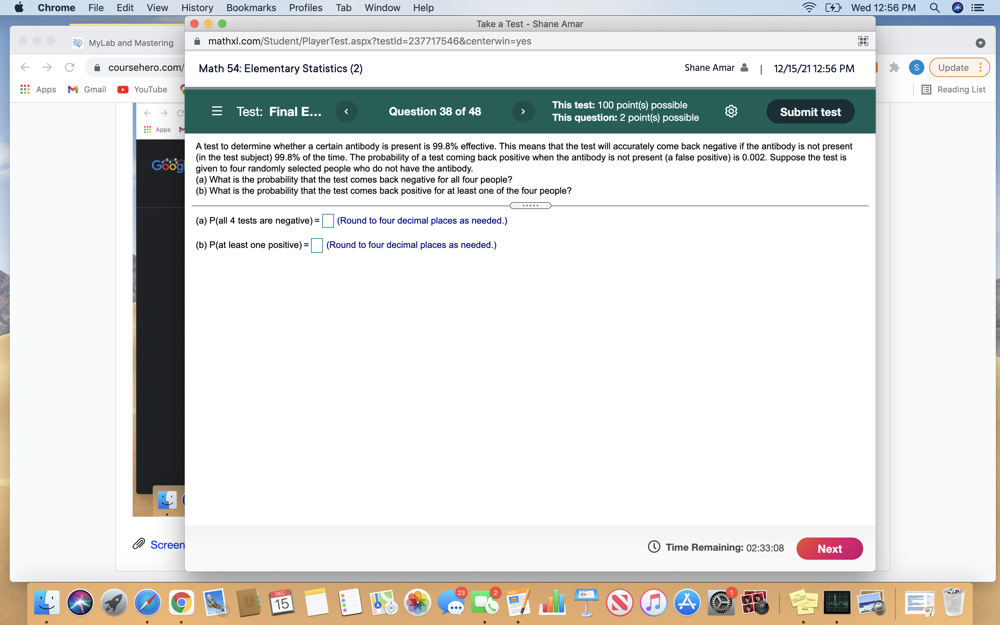Screen dimensions: 1000x625
Task: Click the Shane Amar profile icon
Action: point(744,67)
